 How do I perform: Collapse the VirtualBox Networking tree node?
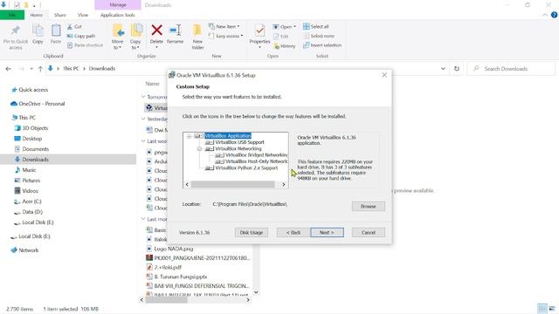(x=199, y=149)
